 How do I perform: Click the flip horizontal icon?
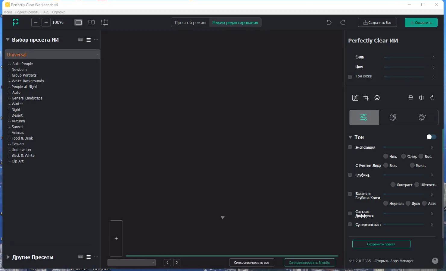pos(422,98)
